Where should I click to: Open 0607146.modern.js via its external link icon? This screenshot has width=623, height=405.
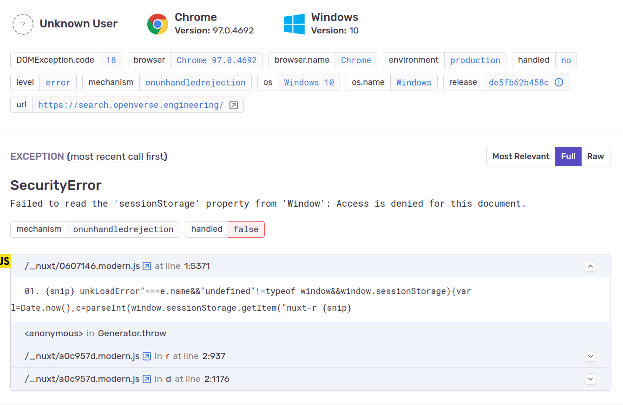[146, 266]
